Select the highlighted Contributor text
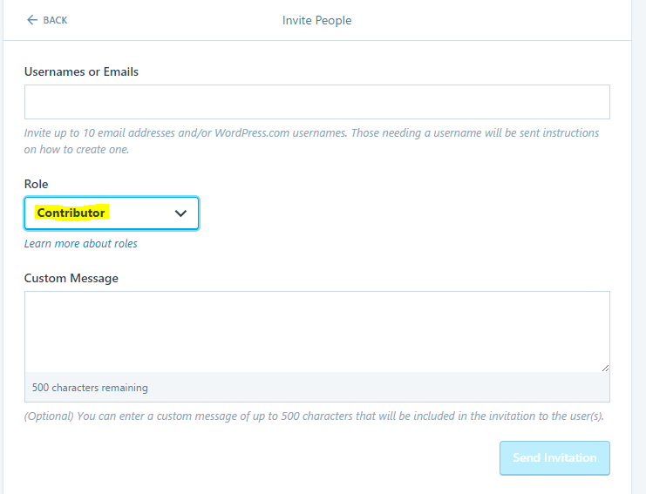This screenshot has width=646, height=494. tap(71, 213)
